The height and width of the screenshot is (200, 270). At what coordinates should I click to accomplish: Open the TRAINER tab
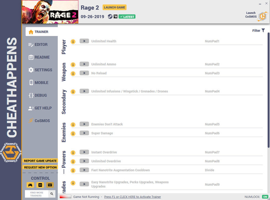[x=42, y=32]
